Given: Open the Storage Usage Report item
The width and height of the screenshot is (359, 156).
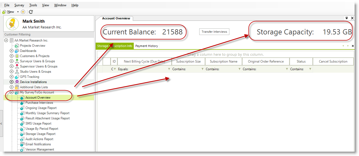Looking at the screenshot, I should click(x=41, y=134).
